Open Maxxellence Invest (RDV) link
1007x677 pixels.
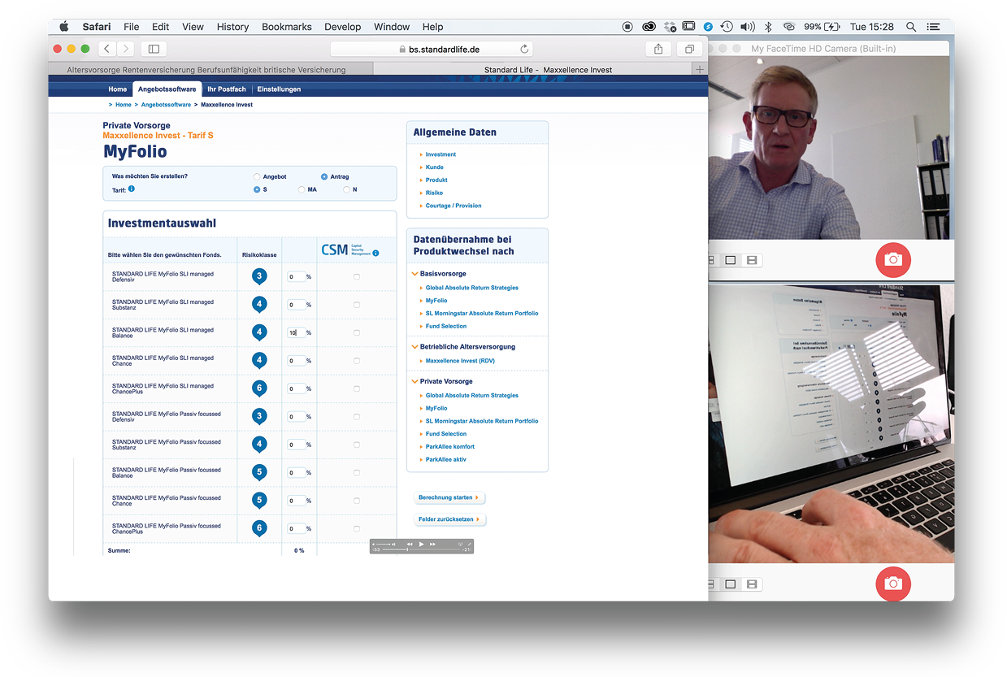click(460, 361)
